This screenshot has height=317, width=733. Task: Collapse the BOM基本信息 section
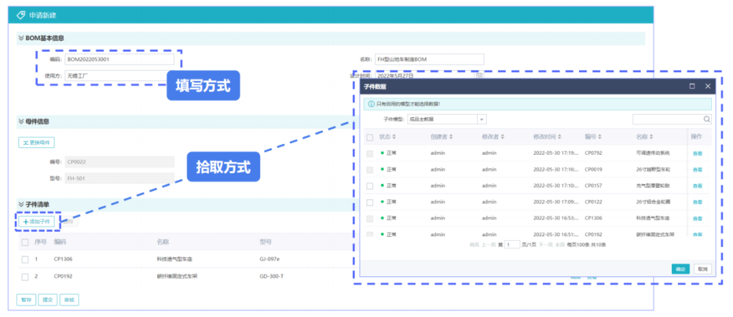pyautogui.click(x=21, y=38)
